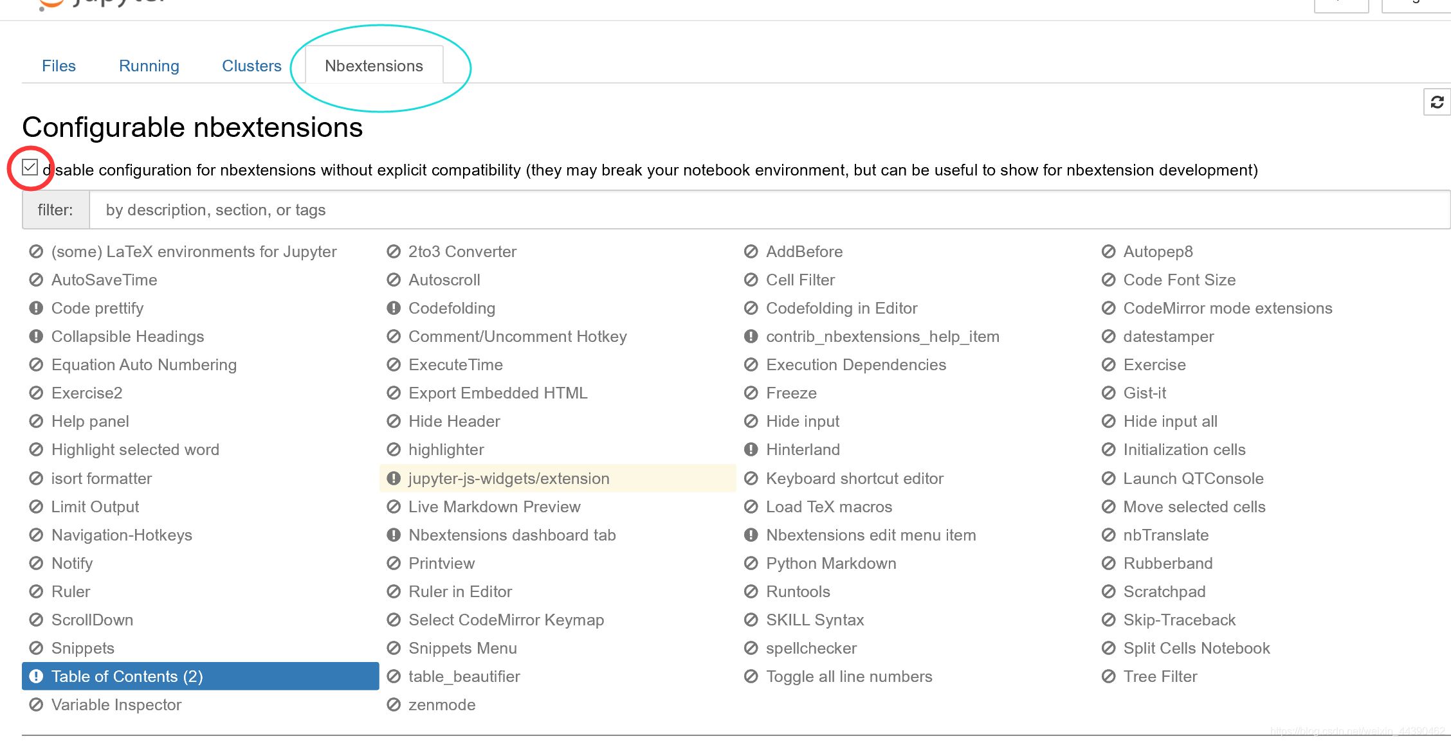Click the refresh nbextensions list icon
Image resolution: width=1451 pixels, height=743 pixels.
tap(1437, 102)
